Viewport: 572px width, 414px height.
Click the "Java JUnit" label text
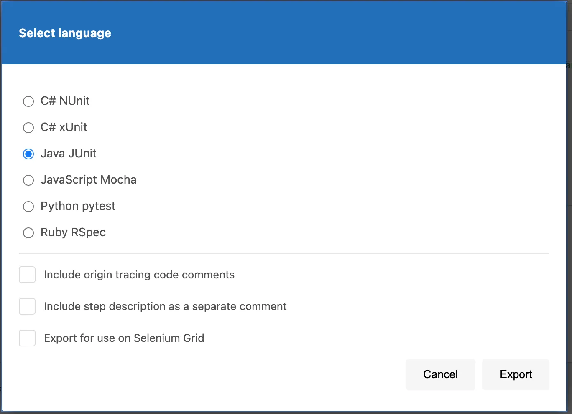(69, 154)
